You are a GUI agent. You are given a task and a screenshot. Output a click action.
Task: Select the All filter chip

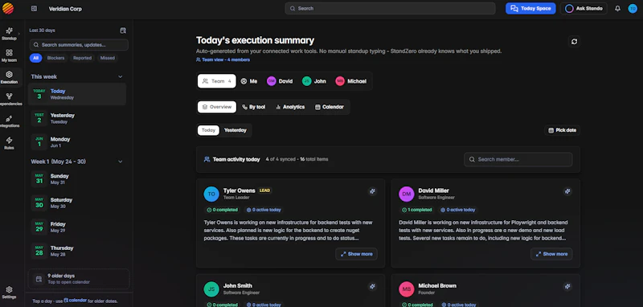point(35,58)
